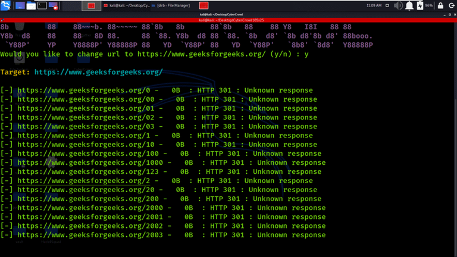Viewport: 457px width, 257px height.
Task: Click the geeksforgeeks.org/2003 result URL
Action: [x=90, y=235]
